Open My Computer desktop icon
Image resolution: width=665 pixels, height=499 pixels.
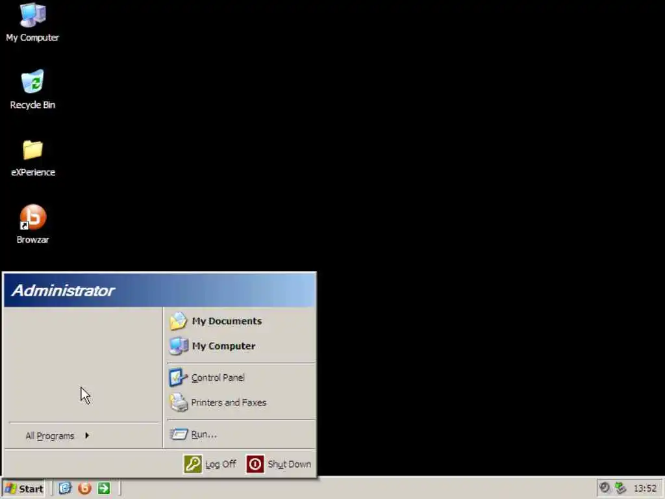tap(32, 22)
